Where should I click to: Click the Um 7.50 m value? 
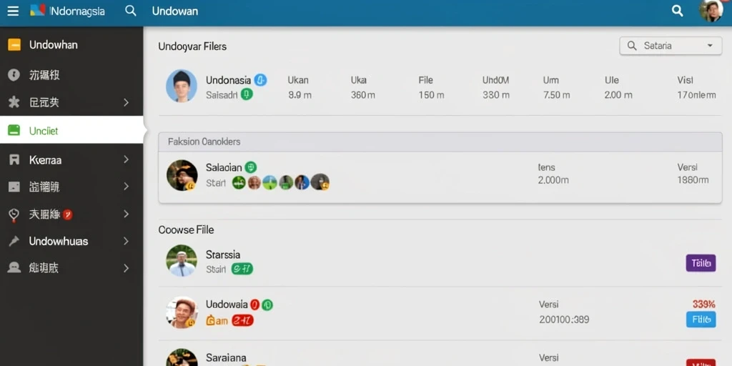tap(556, 95)
